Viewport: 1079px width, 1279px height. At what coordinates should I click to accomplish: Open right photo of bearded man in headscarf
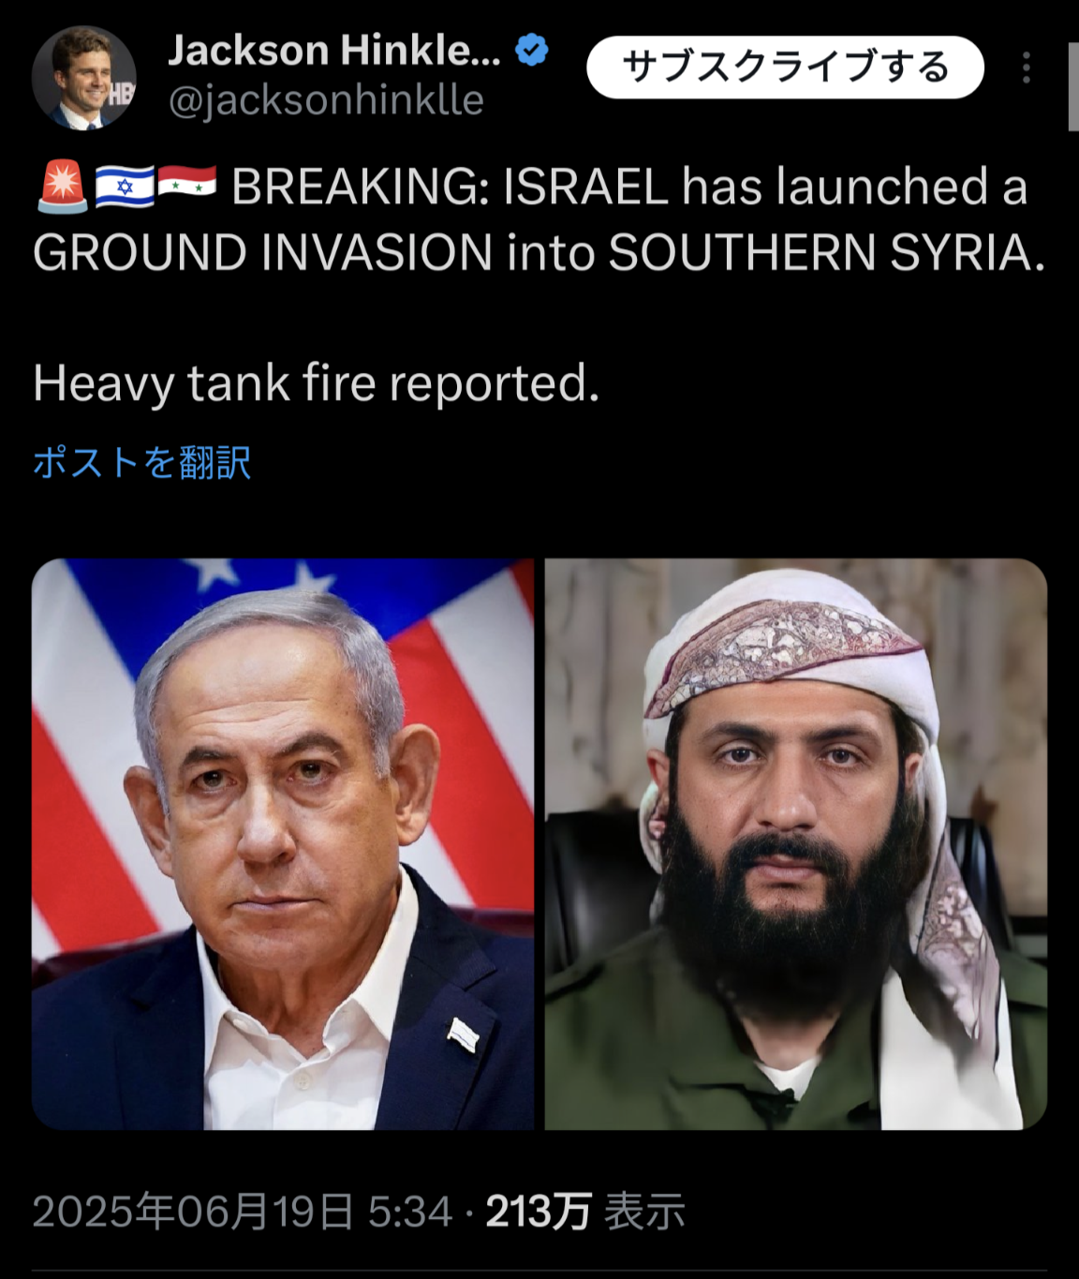pos(796,844)
